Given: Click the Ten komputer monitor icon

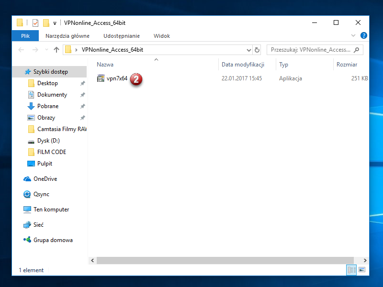Looking at the screenshot, I should pyautogui.click(x=27, y=210).
